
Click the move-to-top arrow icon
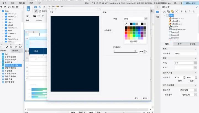pyautogui.click(x=182, y=11)
